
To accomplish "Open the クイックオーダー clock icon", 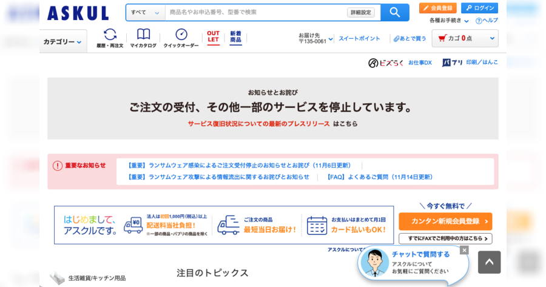I will [x=181, y=38].
